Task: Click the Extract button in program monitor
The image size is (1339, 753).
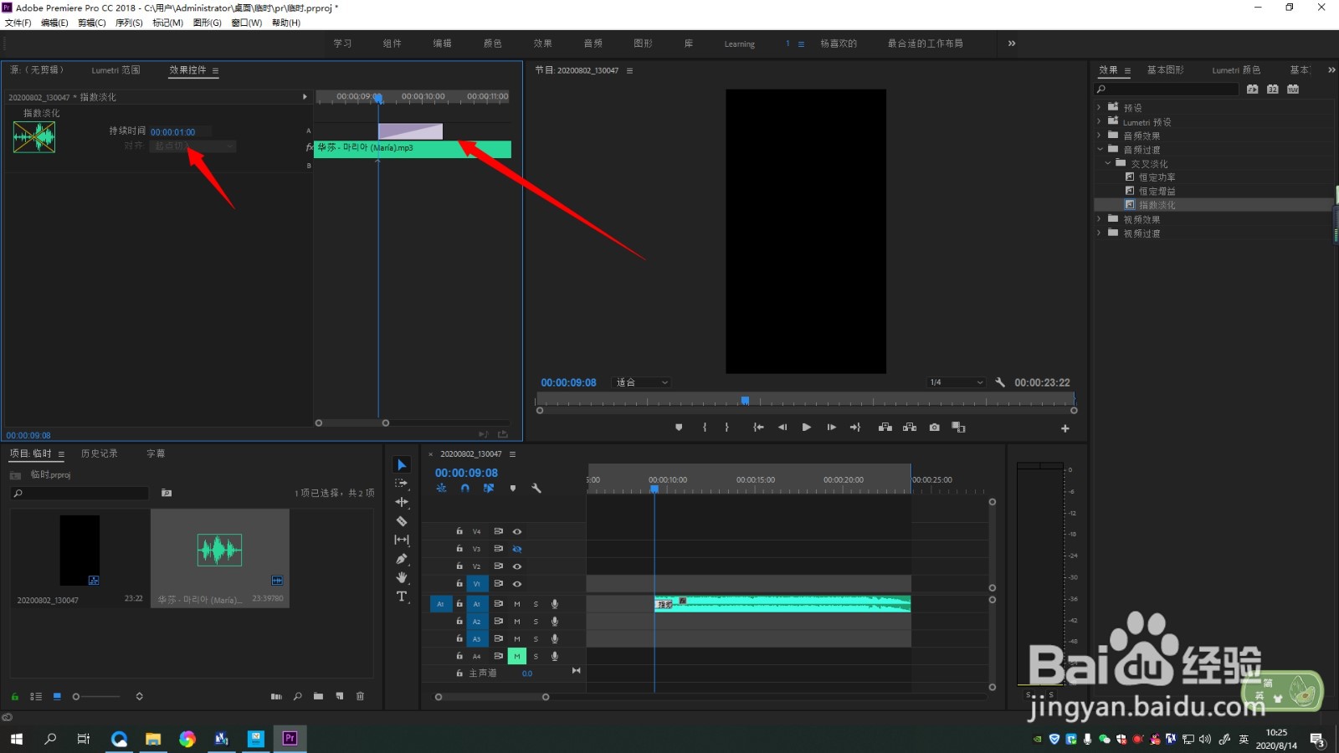Action: point(910,428)
